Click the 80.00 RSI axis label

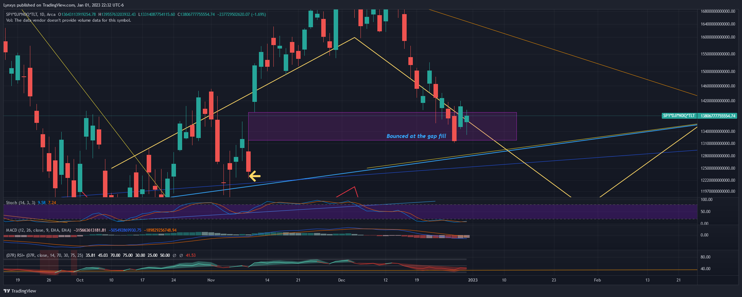(706, 257)
